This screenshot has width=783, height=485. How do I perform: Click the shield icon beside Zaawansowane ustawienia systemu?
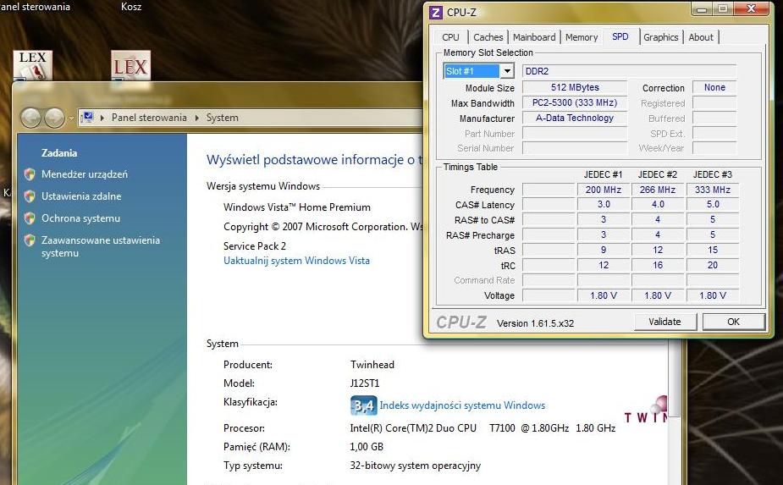pyautogui.click(x=30, y=240)
